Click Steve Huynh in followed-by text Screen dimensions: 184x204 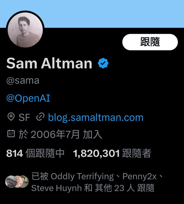point(56,188)
